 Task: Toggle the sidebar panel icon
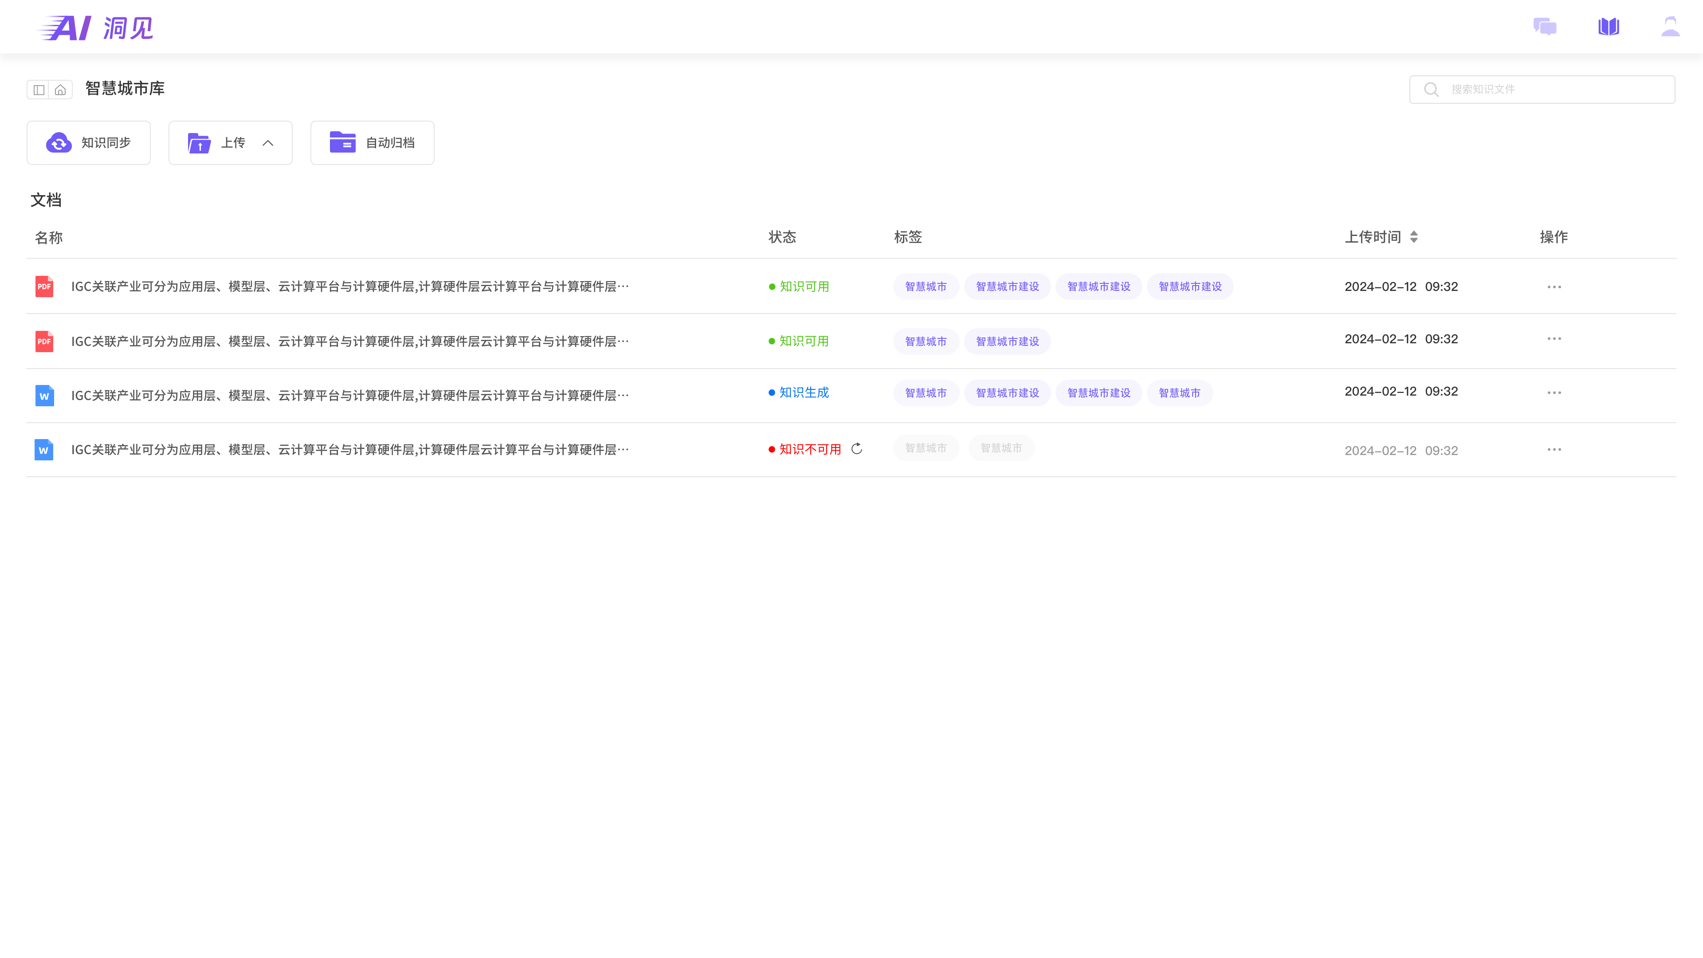(39, 90)
